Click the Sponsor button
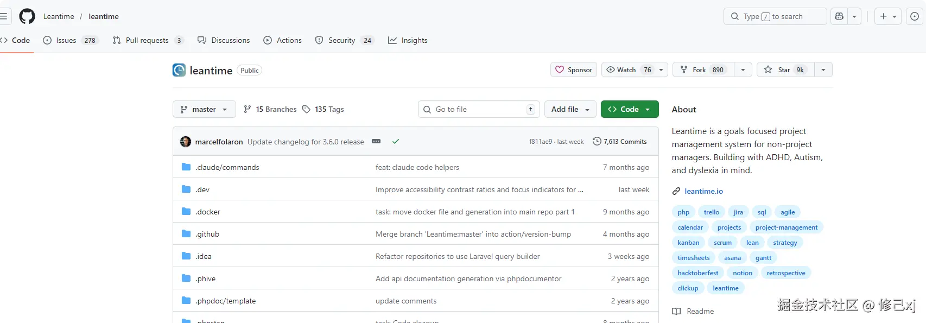This screenshot has height=323, width=926. (x=574, y=69)
